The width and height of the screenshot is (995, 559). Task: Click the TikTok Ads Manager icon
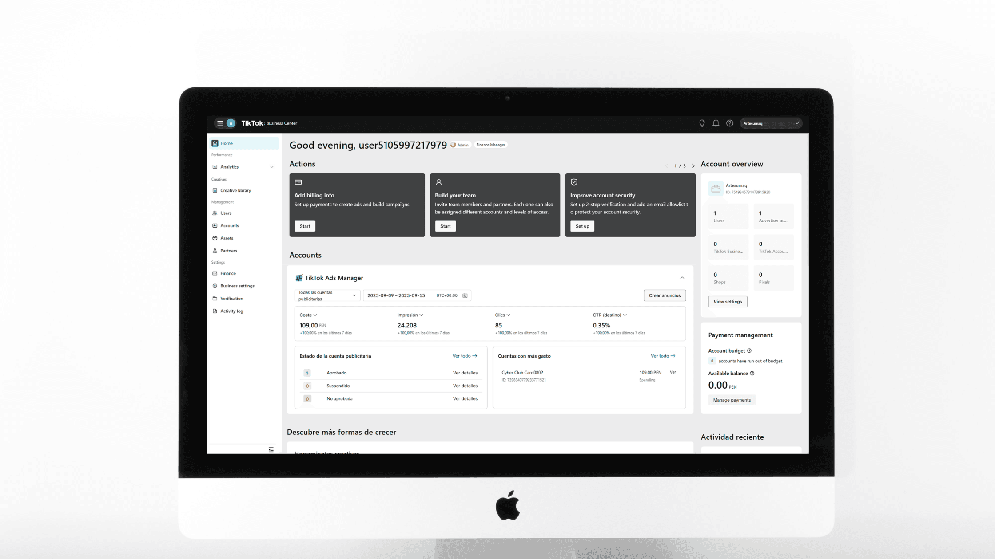click(299, 278)
